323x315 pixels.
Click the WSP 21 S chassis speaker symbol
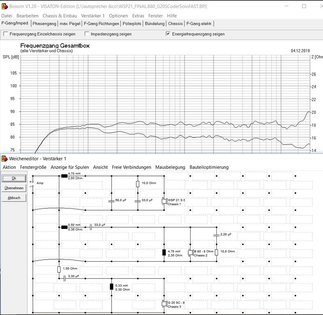point(164,202)
